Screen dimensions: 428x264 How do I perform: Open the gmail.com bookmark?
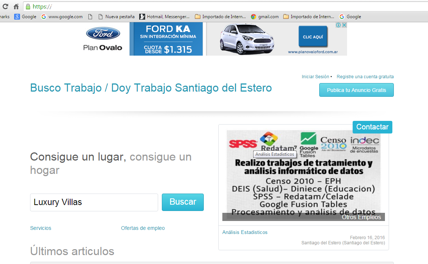264,16
